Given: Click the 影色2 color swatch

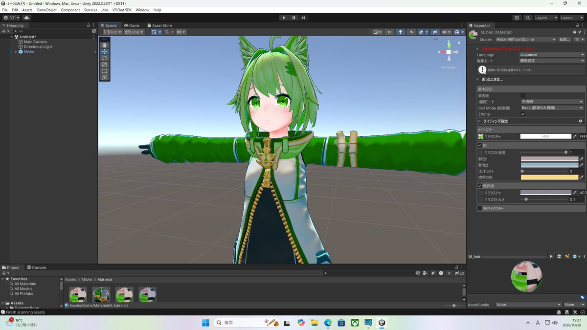Looking at the screenshot, I should (549, 165).
